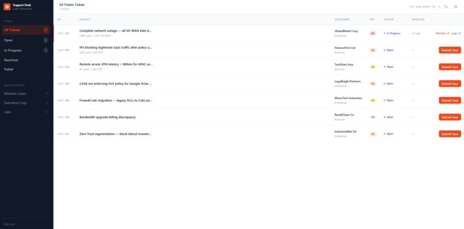This screenshot has width=464, height=229.
Task: Click the P1 priority badge for GlobalRetail Corp
Action: 373,33
